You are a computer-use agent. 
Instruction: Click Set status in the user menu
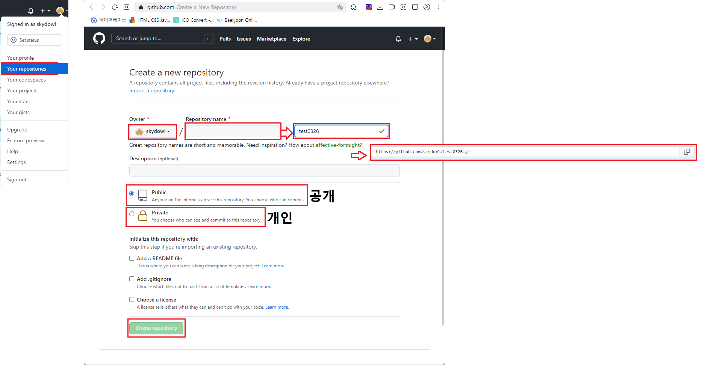coord(35,40)
